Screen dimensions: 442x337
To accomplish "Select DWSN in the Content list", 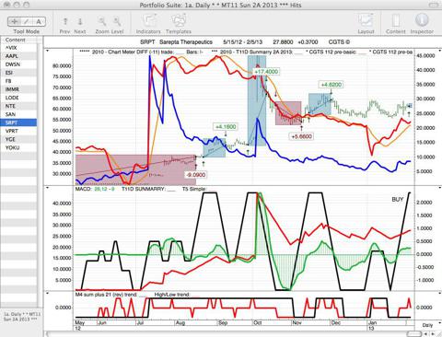I will pyautogui.click(x=18, y=64).
